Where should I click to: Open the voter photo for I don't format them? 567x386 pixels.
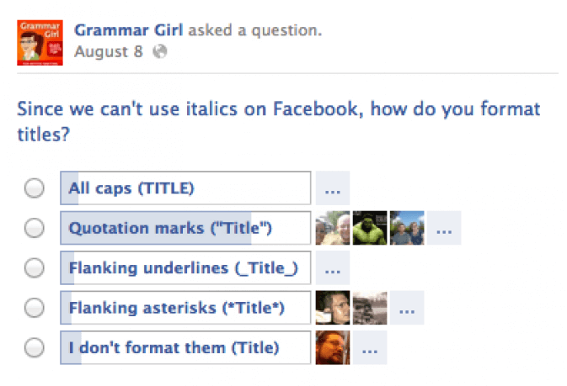coord(333,347)
